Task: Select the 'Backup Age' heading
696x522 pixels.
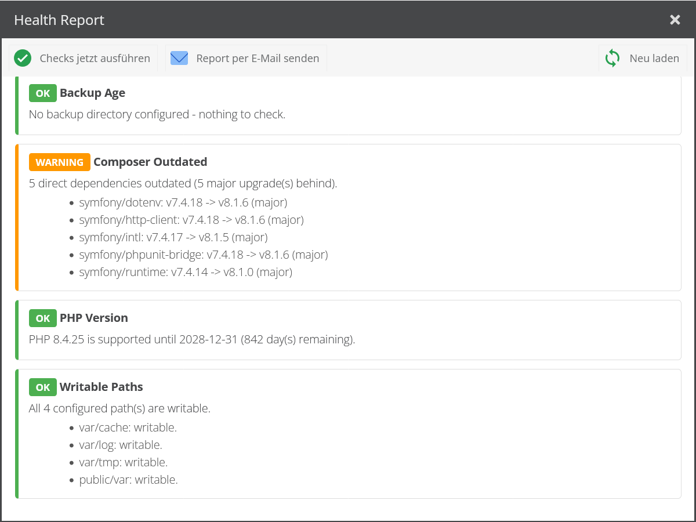Action: click(92, 93)
